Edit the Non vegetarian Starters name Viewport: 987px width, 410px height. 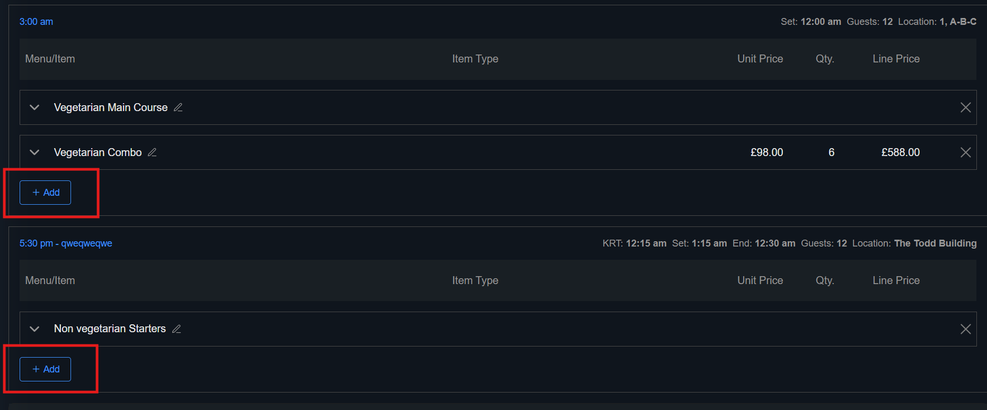coord(177,329)
